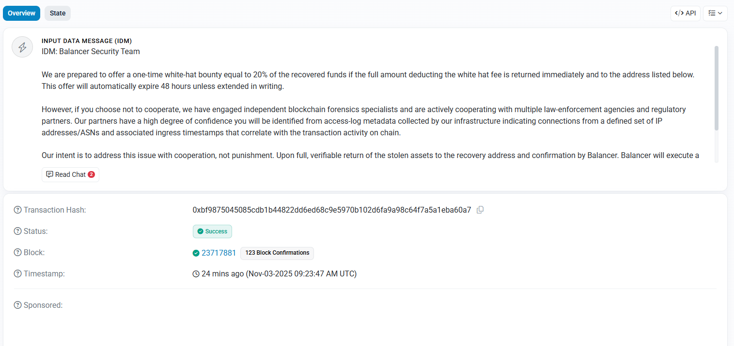Click the 123 Block Confirmations badge
This screenshot has width=734, height=346.
pos(277,253)
